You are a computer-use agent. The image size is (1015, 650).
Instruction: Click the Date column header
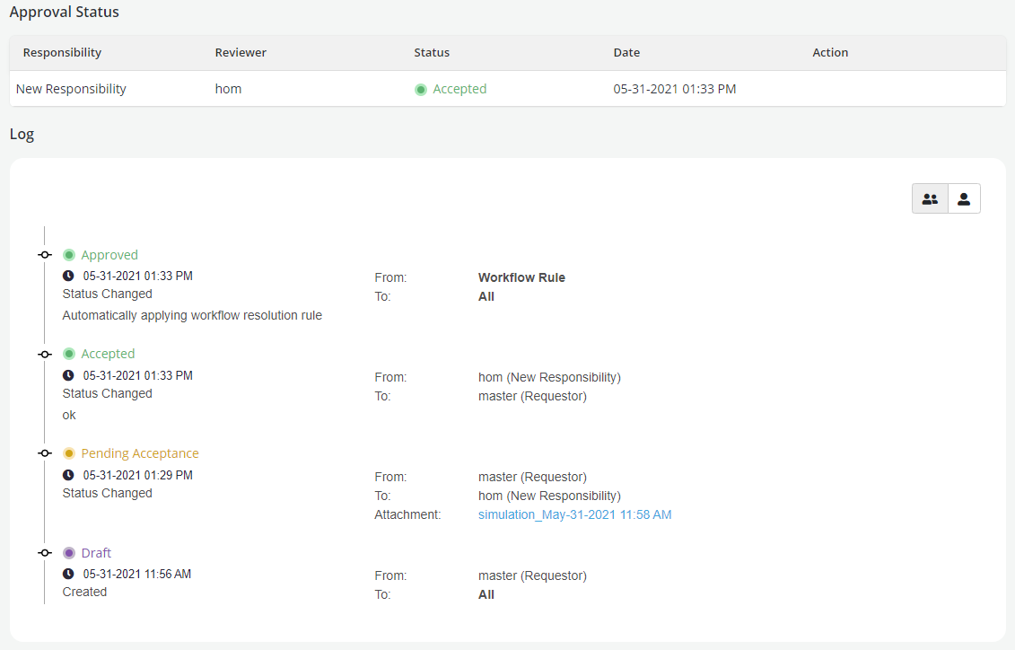[626, 53]
